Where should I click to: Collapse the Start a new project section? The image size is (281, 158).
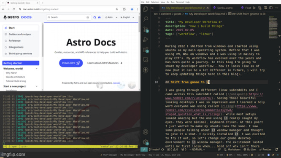pos(37,86)
